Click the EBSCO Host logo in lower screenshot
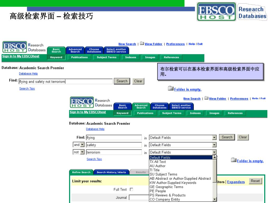Screen dimensions: 270x203 coord(82,102)
